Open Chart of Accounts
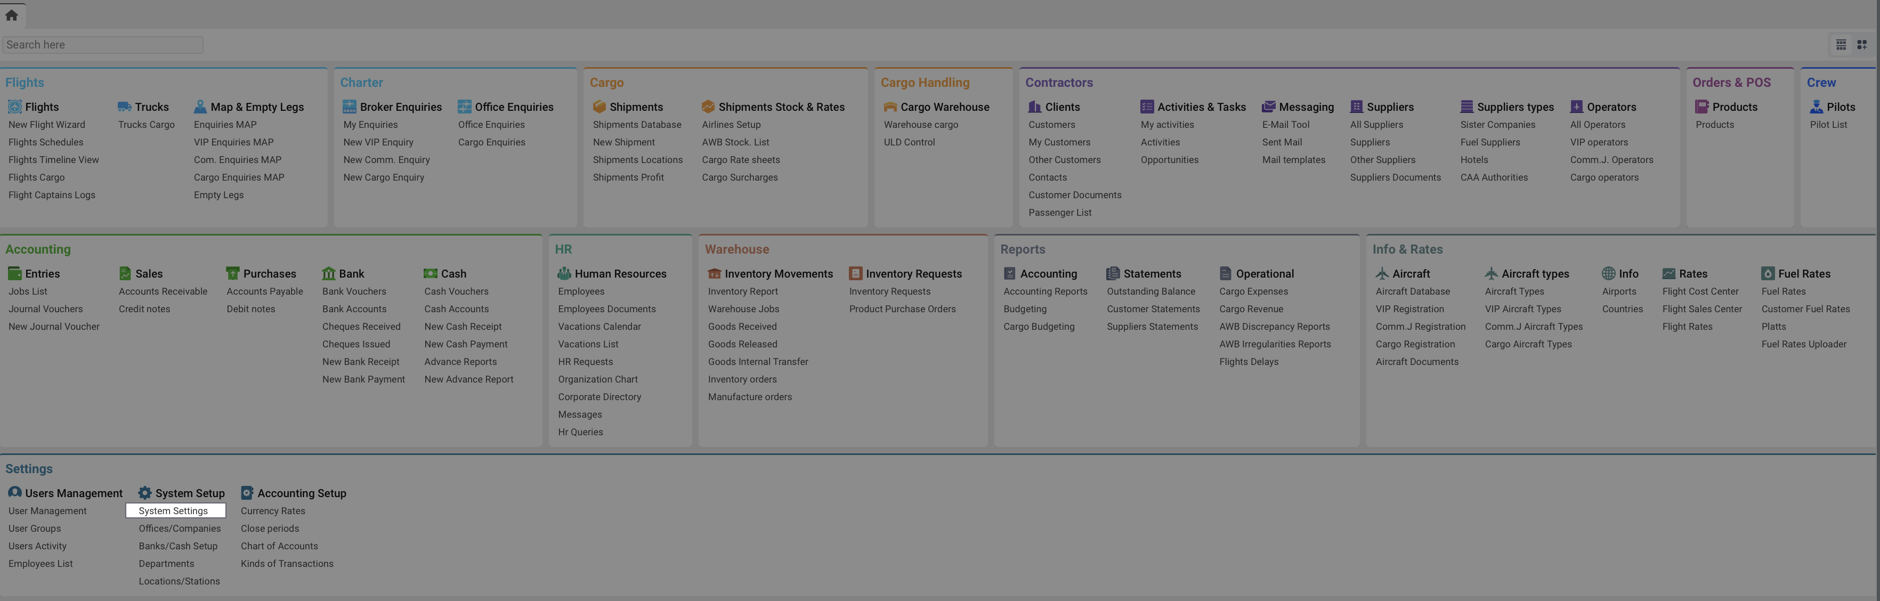This screenshot has width=1880, height=601. coord(279,546)
